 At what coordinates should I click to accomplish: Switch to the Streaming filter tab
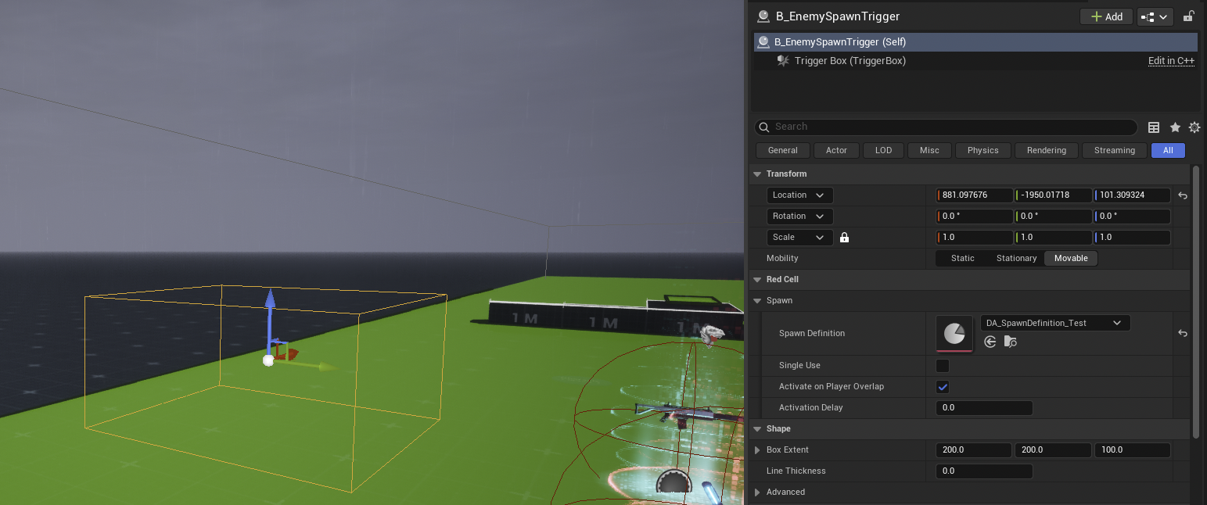[x=1115, y=150]
